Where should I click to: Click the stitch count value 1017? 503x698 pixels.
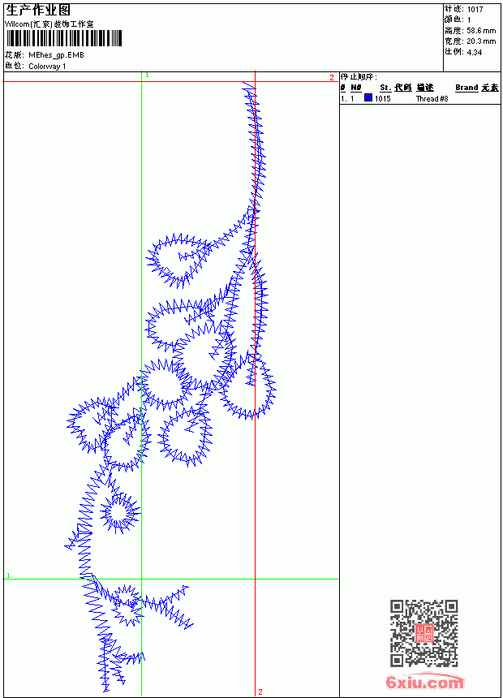point(475,10)
